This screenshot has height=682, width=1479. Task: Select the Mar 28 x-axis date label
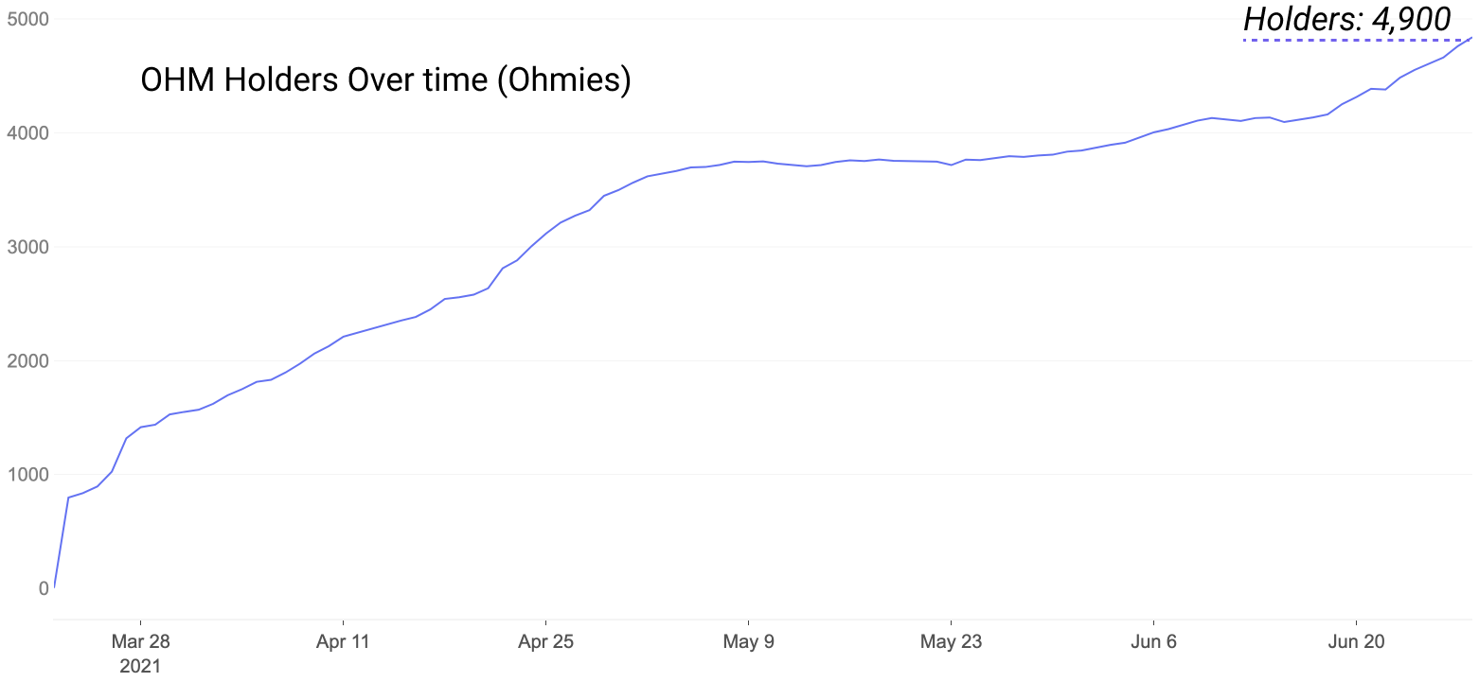coord(140,642)
